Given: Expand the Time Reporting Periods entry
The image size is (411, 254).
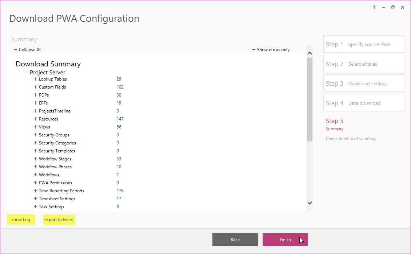Looking at the screenshot, I should pos(35,191).
